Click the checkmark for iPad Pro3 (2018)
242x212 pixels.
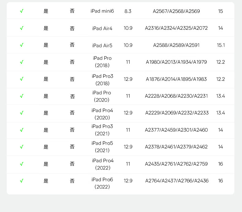tap(21, 79)
